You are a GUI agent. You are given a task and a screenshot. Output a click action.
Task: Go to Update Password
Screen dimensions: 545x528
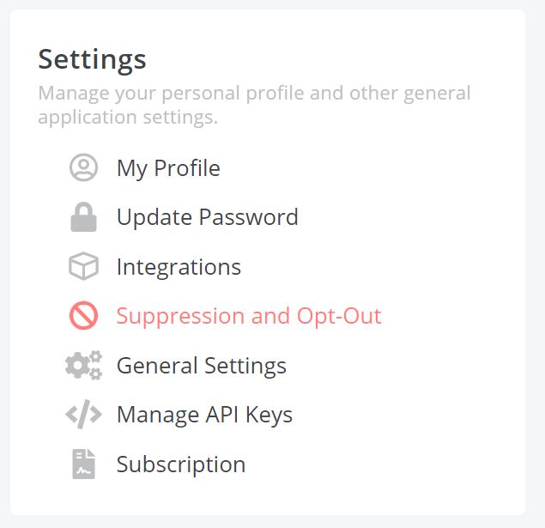pos(208,217)
